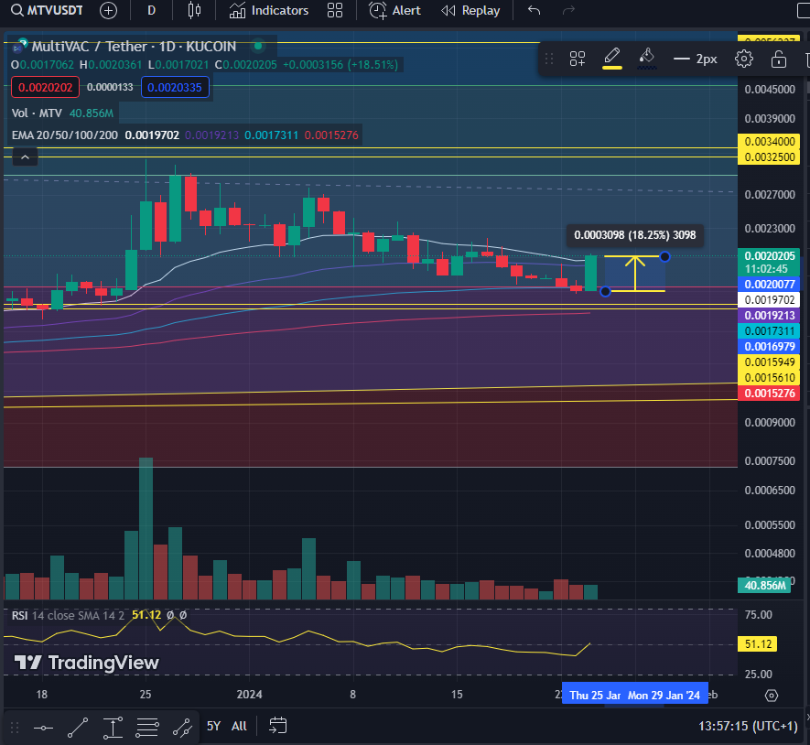Screen dimensions: 810x745
Task: Redo chart action arrow
Action: [x=568, y=10]
